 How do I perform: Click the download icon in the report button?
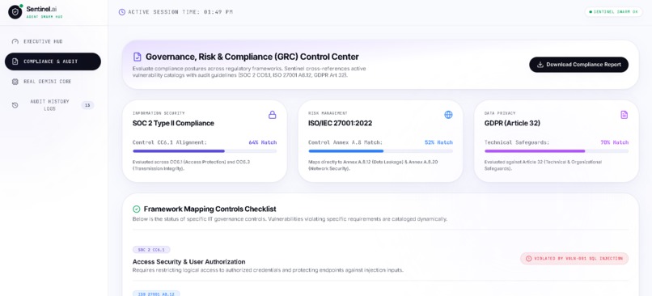[x=540, y=65]
